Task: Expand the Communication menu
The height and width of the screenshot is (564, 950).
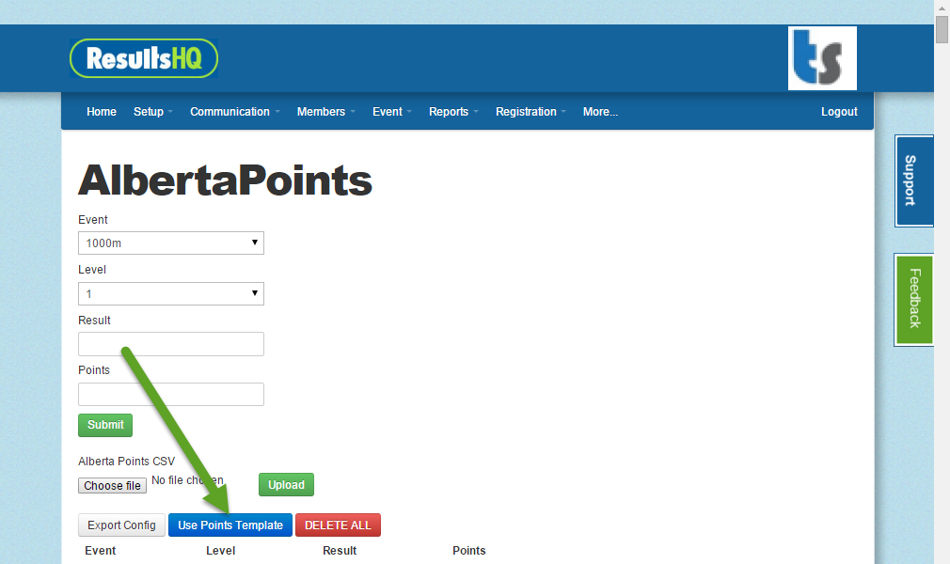Action: [x=235, y=112]
